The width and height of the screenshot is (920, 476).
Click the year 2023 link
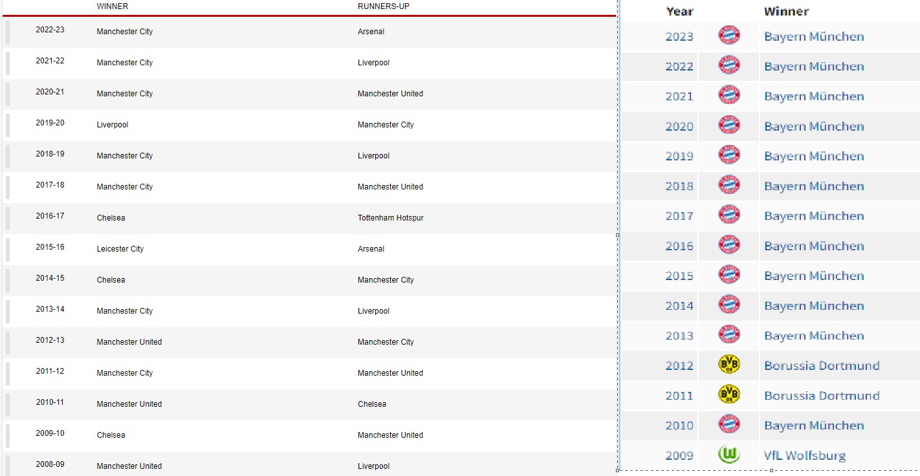point(679,36)
